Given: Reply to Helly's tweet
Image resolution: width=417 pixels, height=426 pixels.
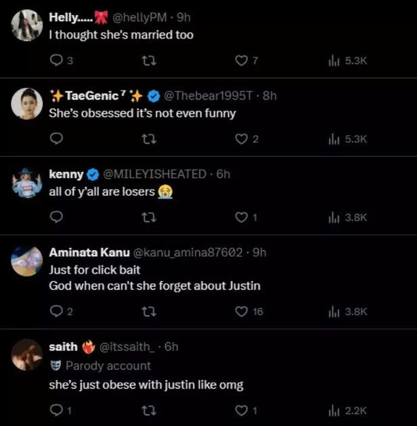Looking at the screenshot, I should coord(57,61).
